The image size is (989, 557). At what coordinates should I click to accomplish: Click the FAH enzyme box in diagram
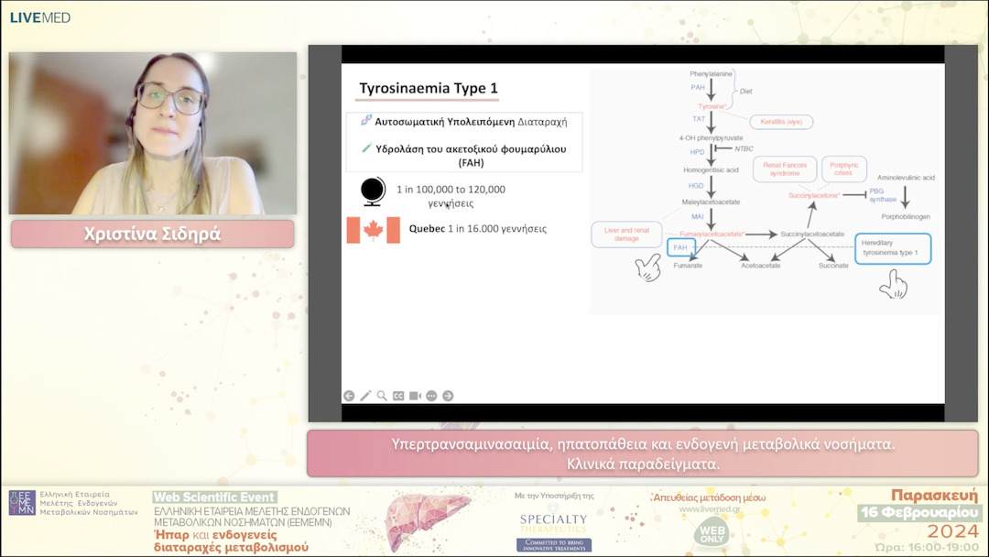click(x=680, y=247)
